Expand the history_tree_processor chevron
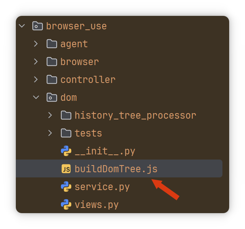This screenshot has width=245, height=229. click(50, 115)
